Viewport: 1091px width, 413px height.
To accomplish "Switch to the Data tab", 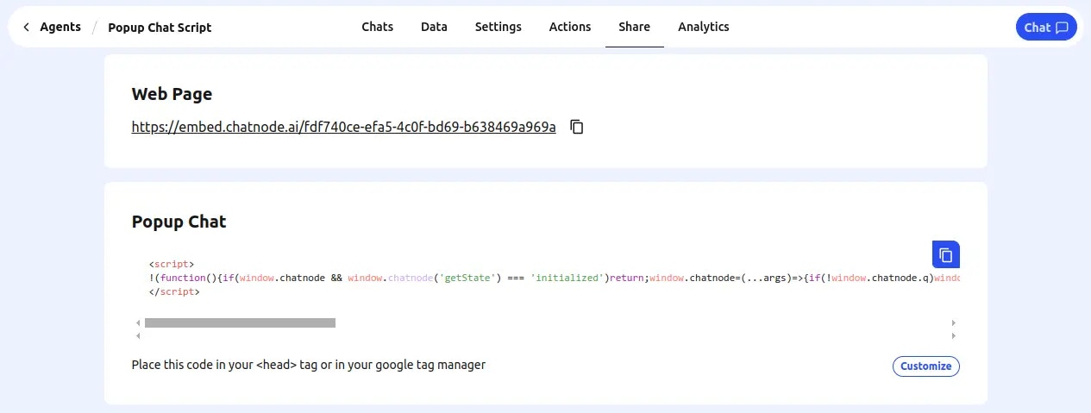I will click(x=434, y=27).
